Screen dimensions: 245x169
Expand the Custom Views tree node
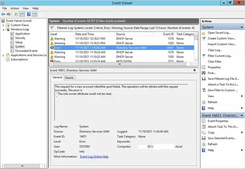click(x=3, y=25)
